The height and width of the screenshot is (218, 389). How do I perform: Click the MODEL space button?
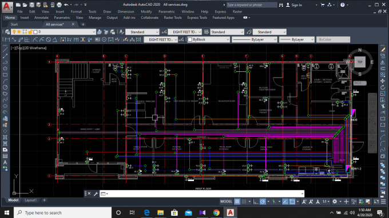pos(226,201)
